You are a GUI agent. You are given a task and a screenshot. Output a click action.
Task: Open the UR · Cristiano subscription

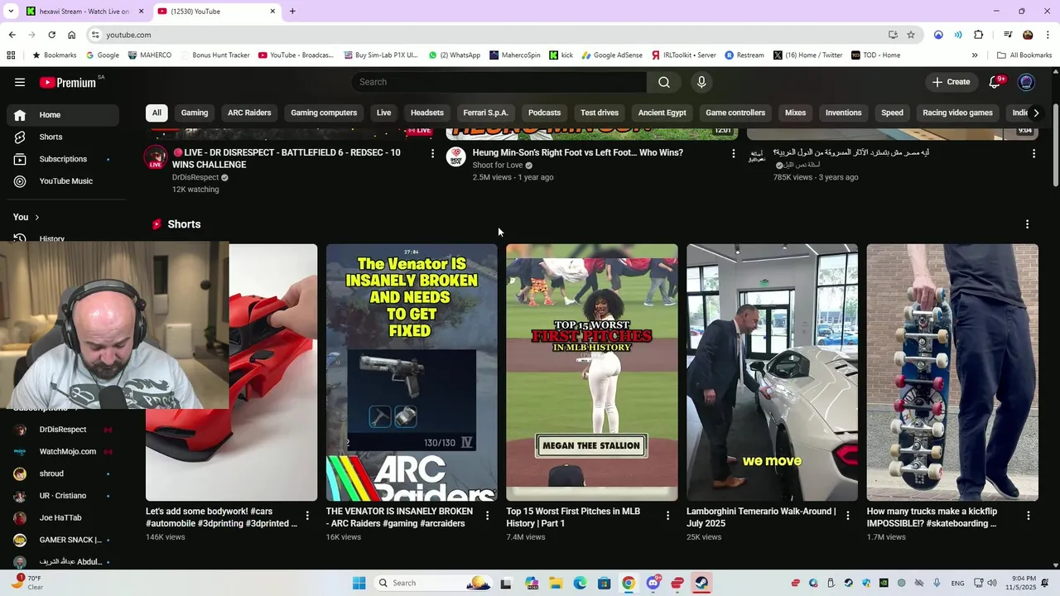pos(63,496)
